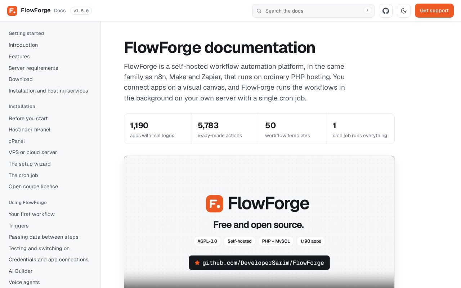The image size is (461, 288).
Task: Click the FlowForge logo icon in header
Action: pos(12,11)
